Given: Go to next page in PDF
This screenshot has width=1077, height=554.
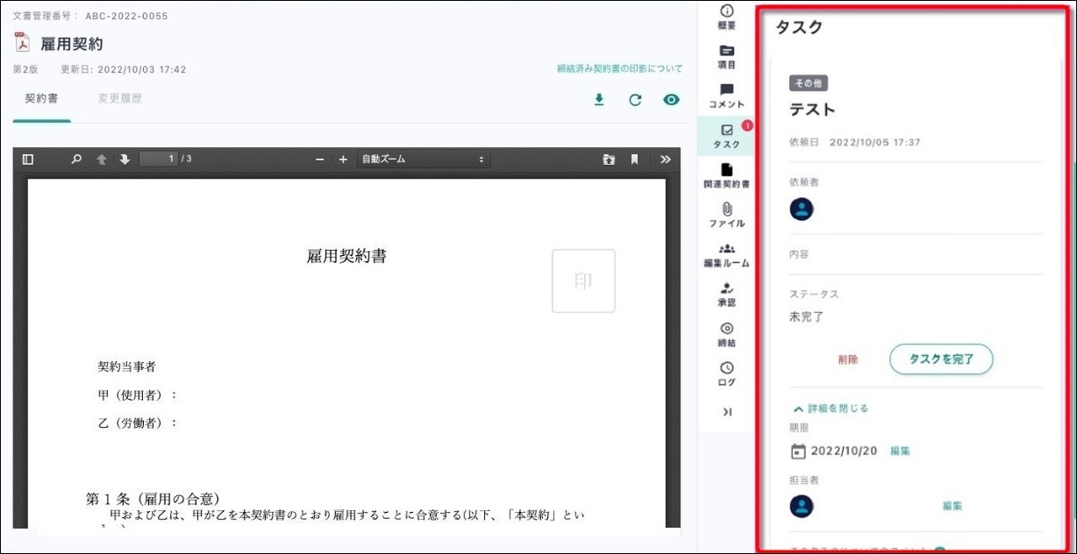Looking at the screenshot, I should pos(125,160).
